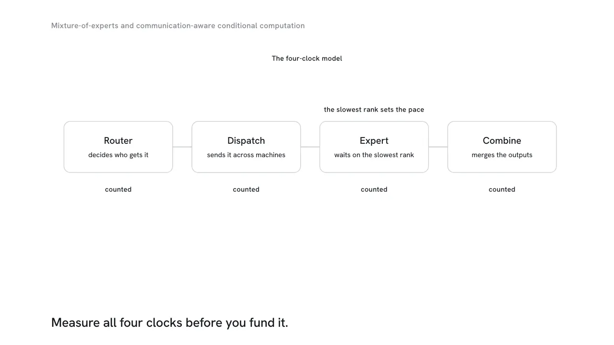614x345 pixels.
Task: Select the Dispatch box
Action: [x=246, y=147]
